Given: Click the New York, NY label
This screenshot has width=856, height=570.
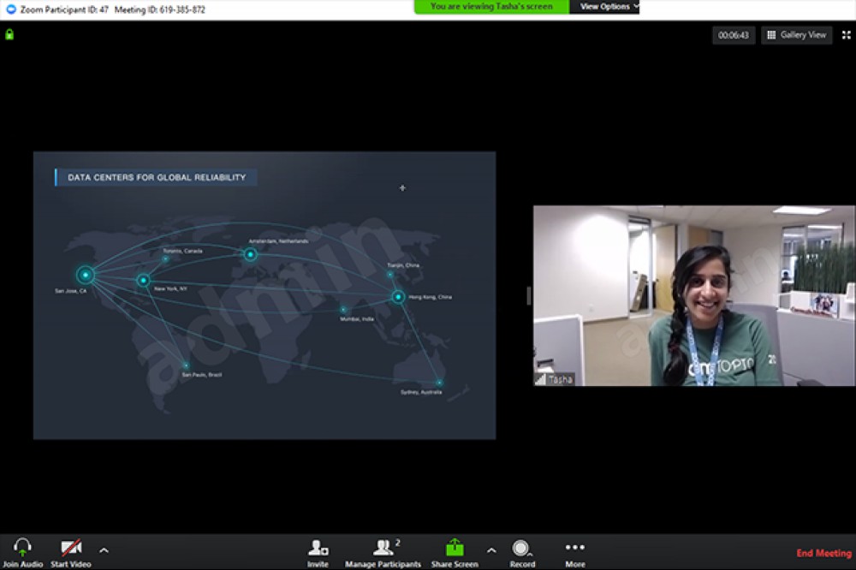Looking at the screenshot, I should 170,288.
